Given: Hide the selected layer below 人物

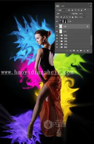Looking at the screenshot, I should pyautogui.click(x=57, y=26).
